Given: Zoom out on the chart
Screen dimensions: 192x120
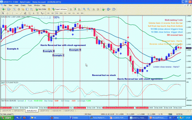Looking at the screenshot, I should tap(88, 9).
